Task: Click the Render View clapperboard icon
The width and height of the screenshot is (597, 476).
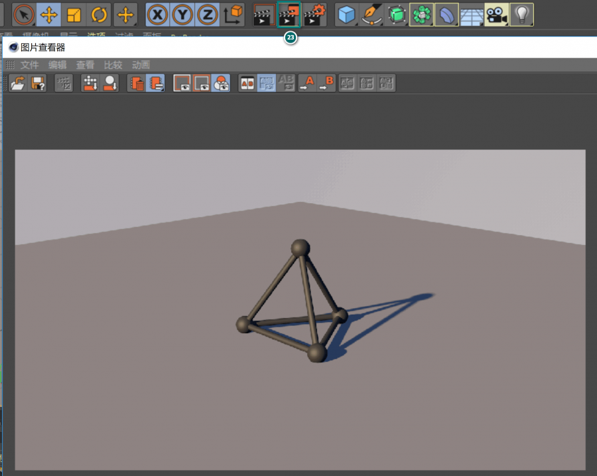Action: tap(265, 15)
